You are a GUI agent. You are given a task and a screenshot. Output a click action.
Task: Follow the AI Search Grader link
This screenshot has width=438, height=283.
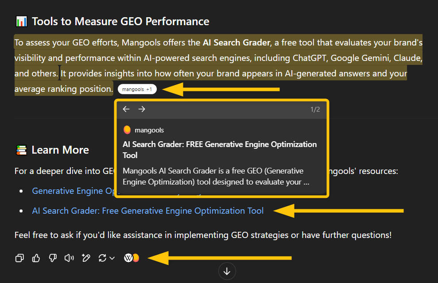click(x=147, y=211)
